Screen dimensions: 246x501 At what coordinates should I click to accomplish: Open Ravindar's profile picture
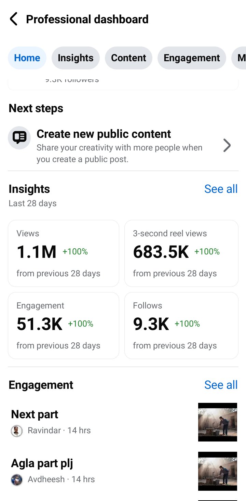17,431
